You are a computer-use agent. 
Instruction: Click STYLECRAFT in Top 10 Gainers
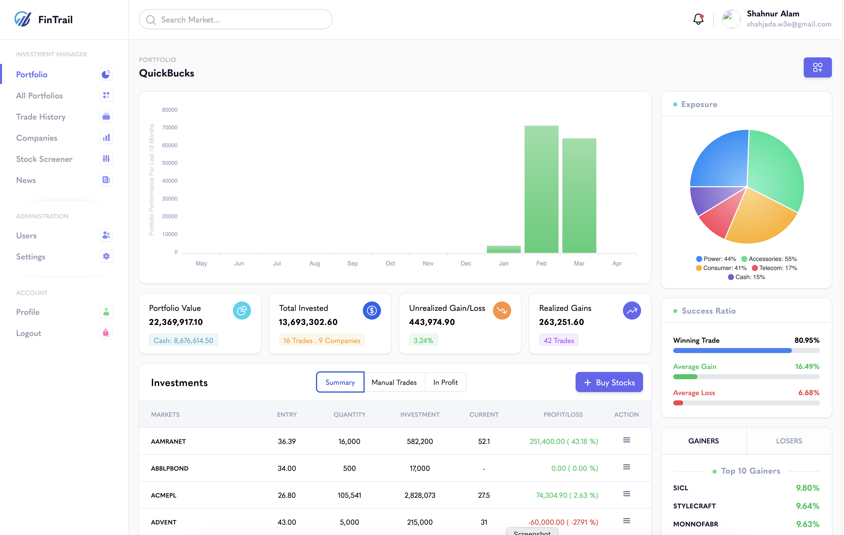click(x=694, y=506)
